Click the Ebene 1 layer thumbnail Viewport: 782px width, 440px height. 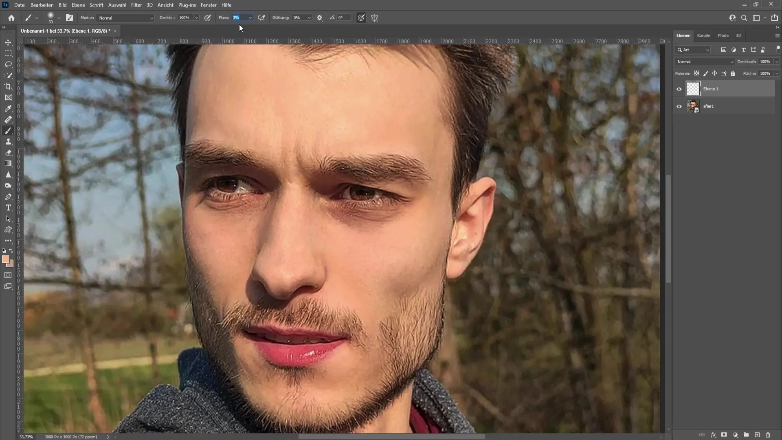click(693, 89)
